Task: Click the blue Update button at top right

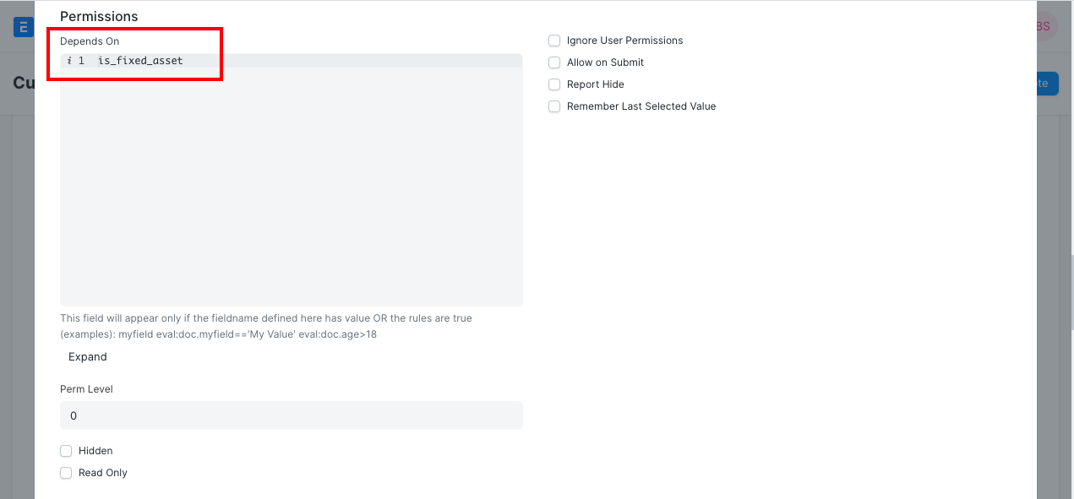Action: (1048, 83)
